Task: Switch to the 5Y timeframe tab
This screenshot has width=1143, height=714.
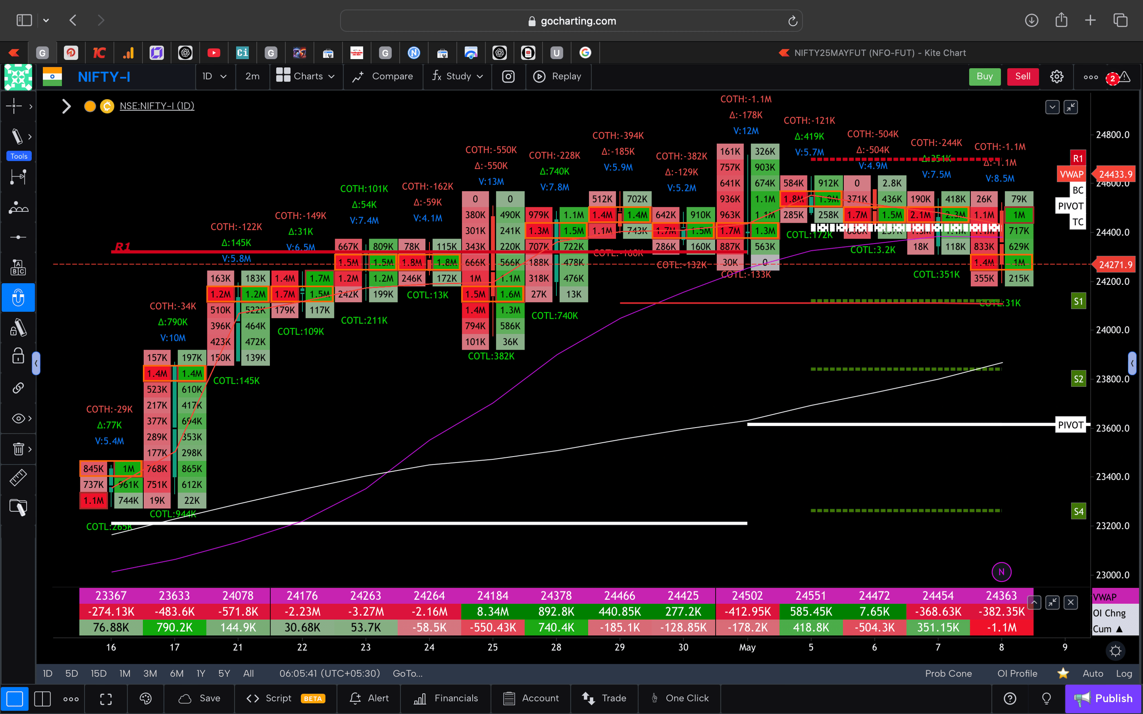Action: 224,673
